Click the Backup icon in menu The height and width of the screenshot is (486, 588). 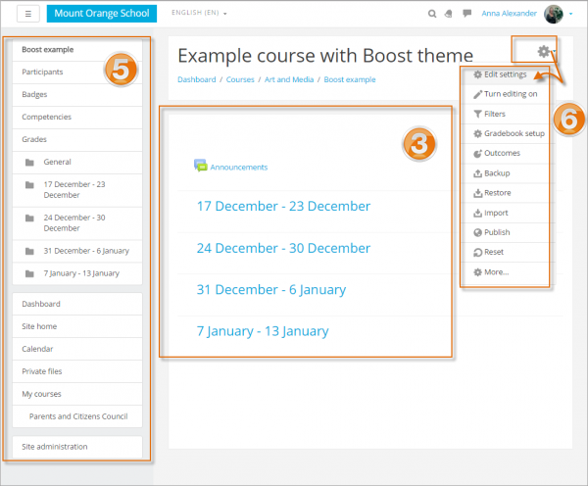pos(476,173)
